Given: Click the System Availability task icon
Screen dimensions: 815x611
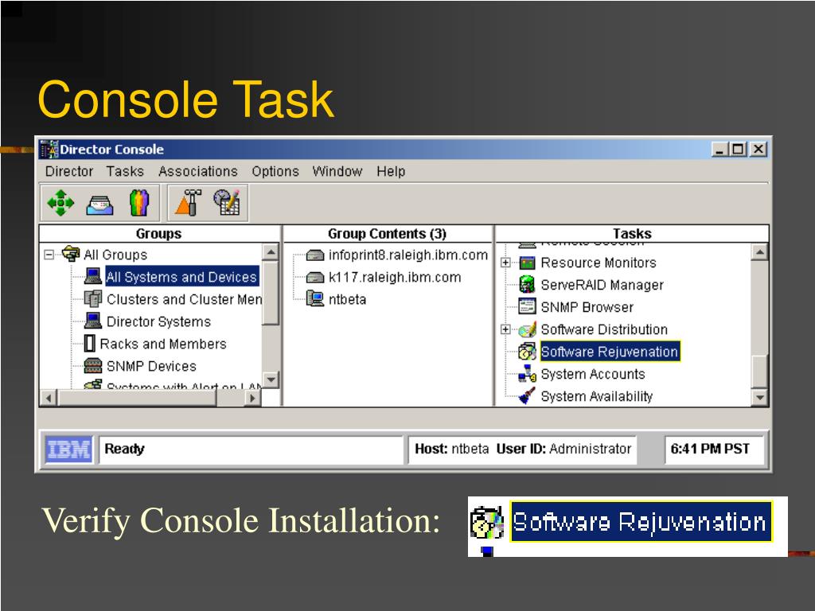Looking at the screenshot, I should click(x=527, y=396).
